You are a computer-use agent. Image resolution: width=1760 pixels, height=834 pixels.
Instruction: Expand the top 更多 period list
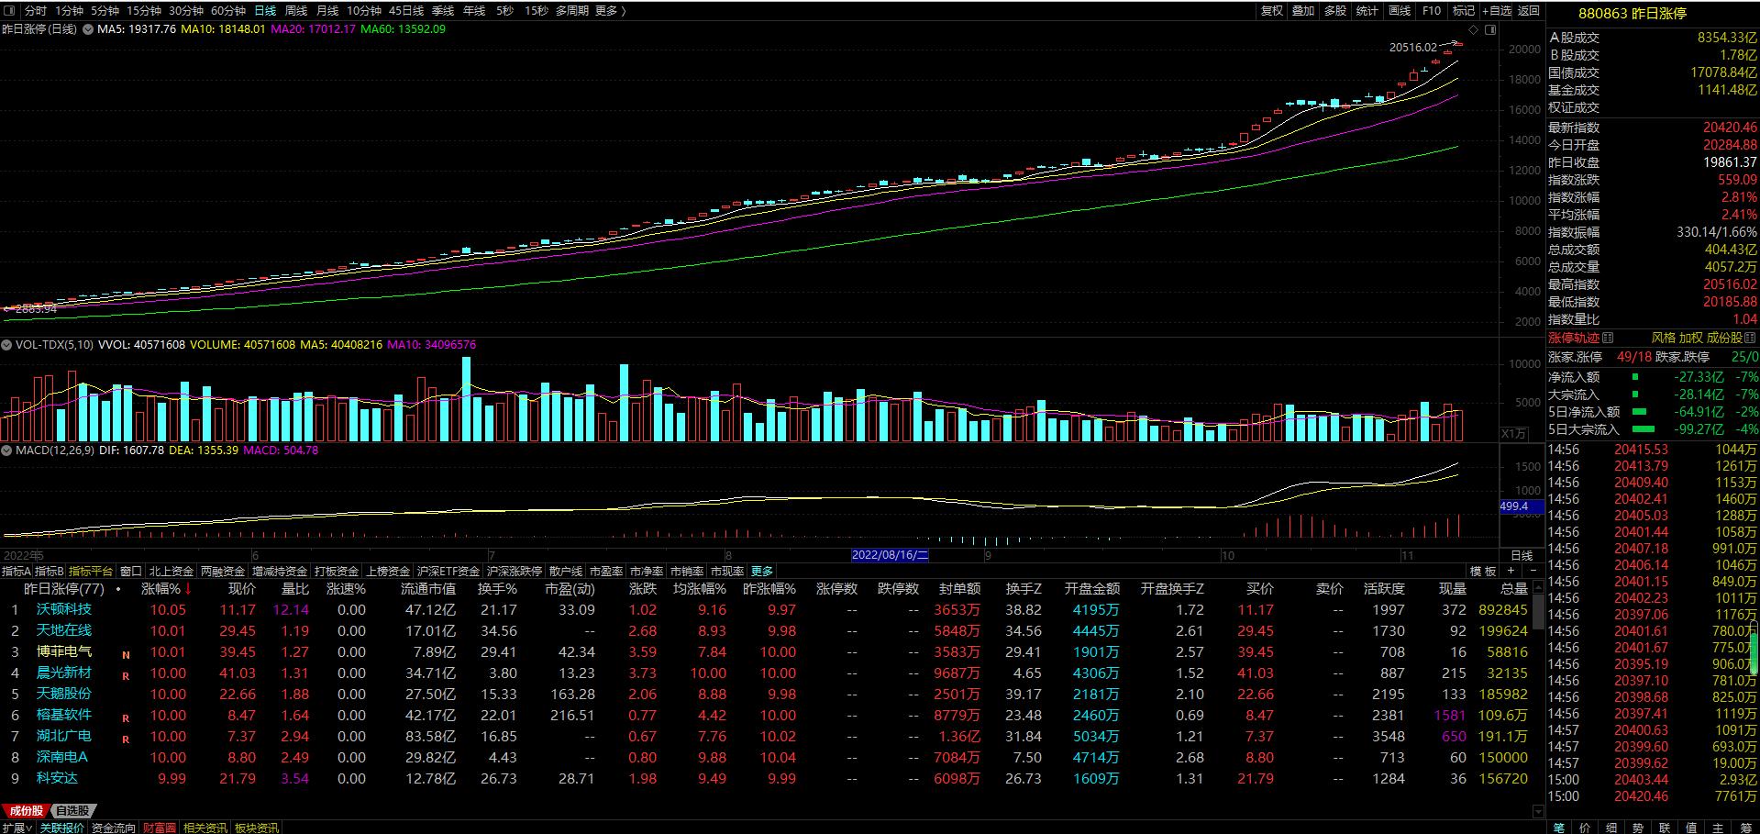[611, 11]
